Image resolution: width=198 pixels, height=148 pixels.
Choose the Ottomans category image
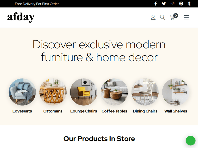[53, 92]
